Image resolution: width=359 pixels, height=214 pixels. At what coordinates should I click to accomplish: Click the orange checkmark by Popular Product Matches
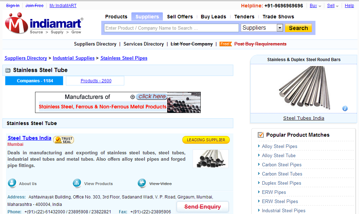[x=261, y=135]
